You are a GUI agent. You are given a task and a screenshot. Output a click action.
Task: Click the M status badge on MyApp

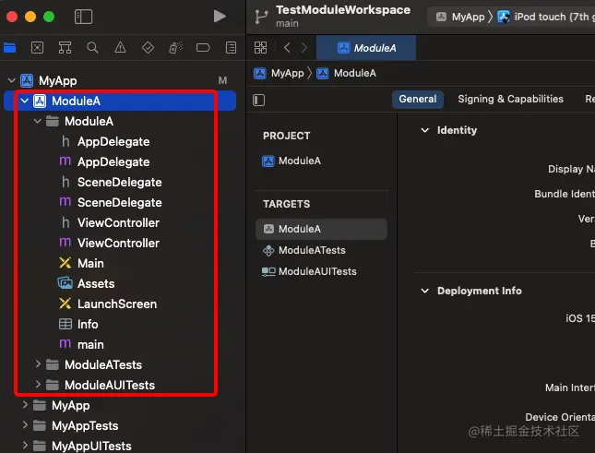pyautogui.click(x=222, y=80)
